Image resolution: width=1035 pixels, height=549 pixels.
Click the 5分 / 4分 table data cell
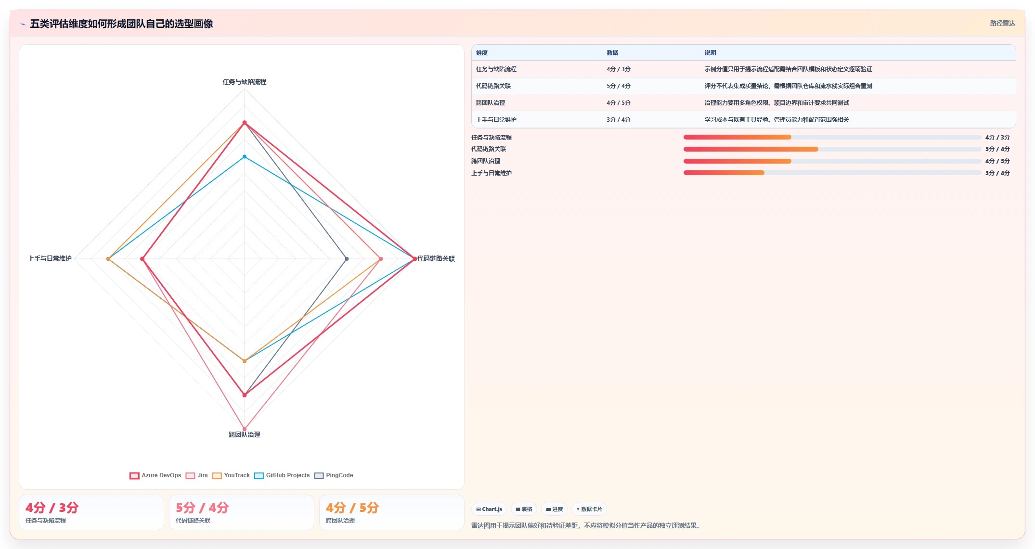[619, 86]
